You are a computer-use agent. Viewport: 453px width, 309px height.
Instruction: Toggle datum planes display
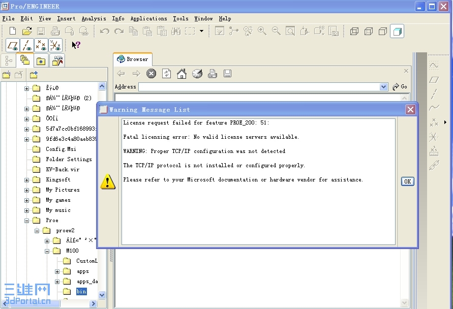coord(13,45)
